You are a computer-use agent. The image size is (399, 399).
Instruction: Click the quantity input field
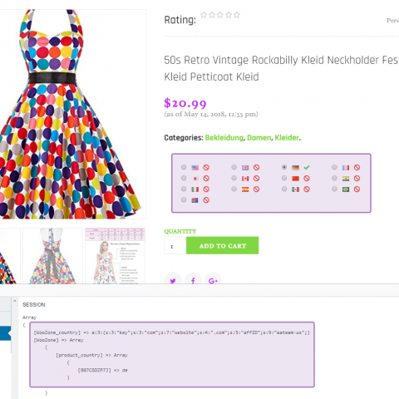point(175,245)
